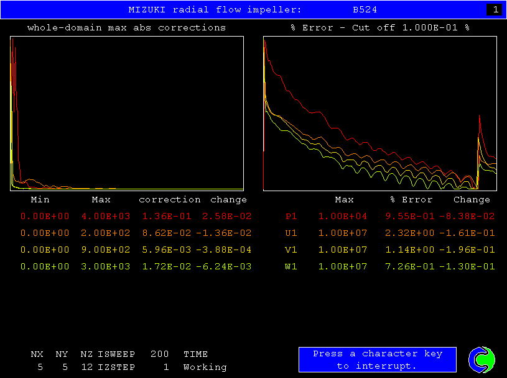Click the NX label

click(37, 354)
